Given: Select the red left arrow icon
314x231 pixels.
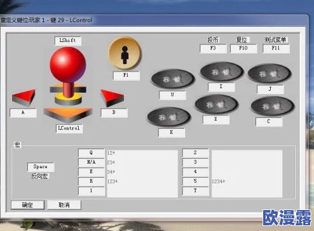Looking at the screenshot, I should 24,98.
